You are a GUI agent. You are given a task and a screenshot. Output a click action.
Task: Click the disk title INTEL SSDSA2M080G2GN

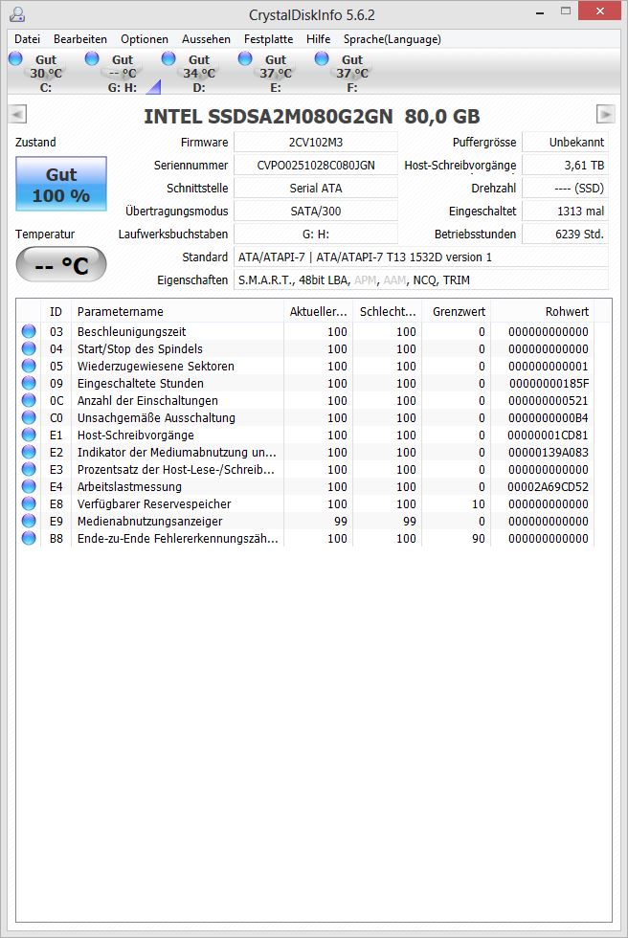[269, 117]
